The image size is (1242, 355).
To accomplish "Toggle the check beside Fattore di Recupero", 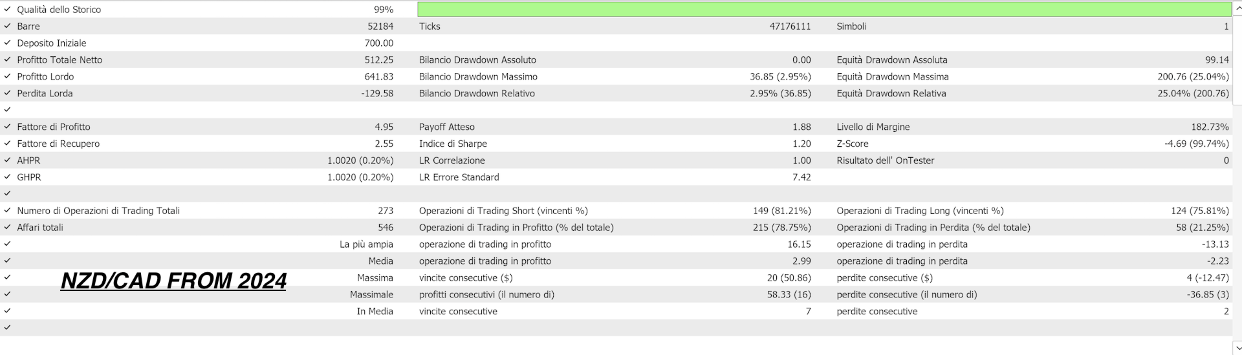I will click(7, 144).
